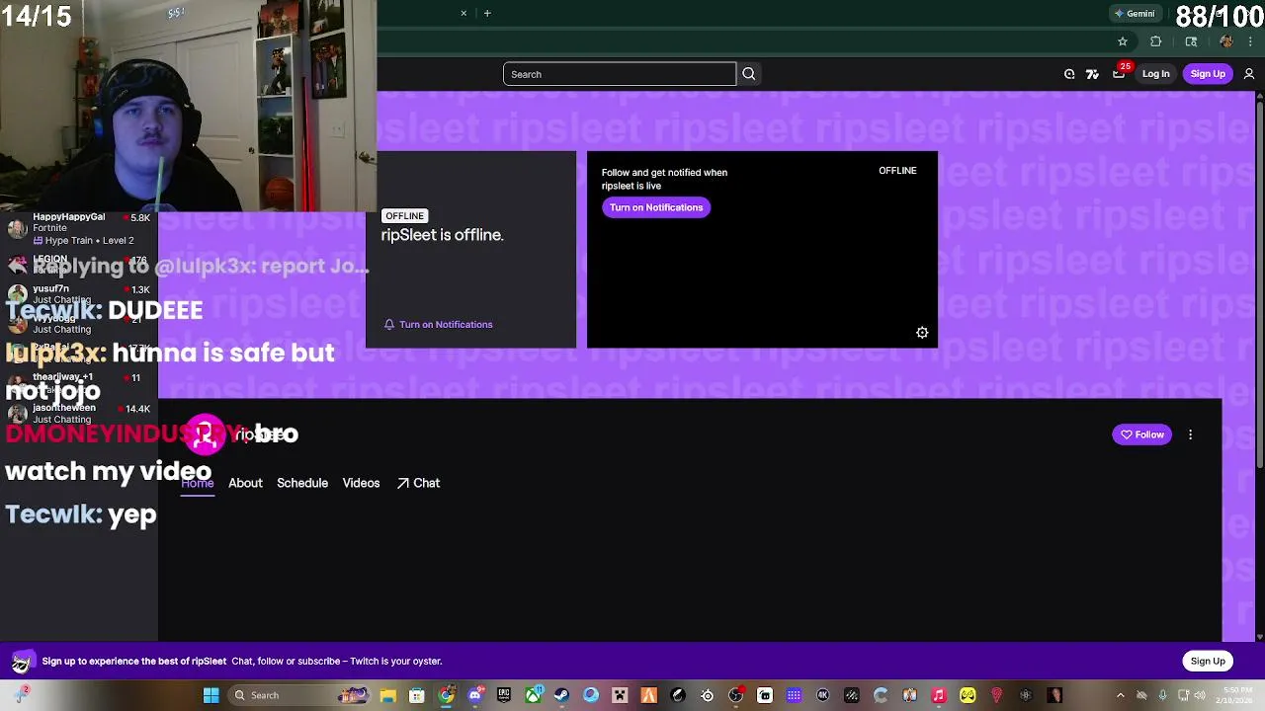Follow the ripSleet channel
1265x711 pixels.
(1141, 434)
